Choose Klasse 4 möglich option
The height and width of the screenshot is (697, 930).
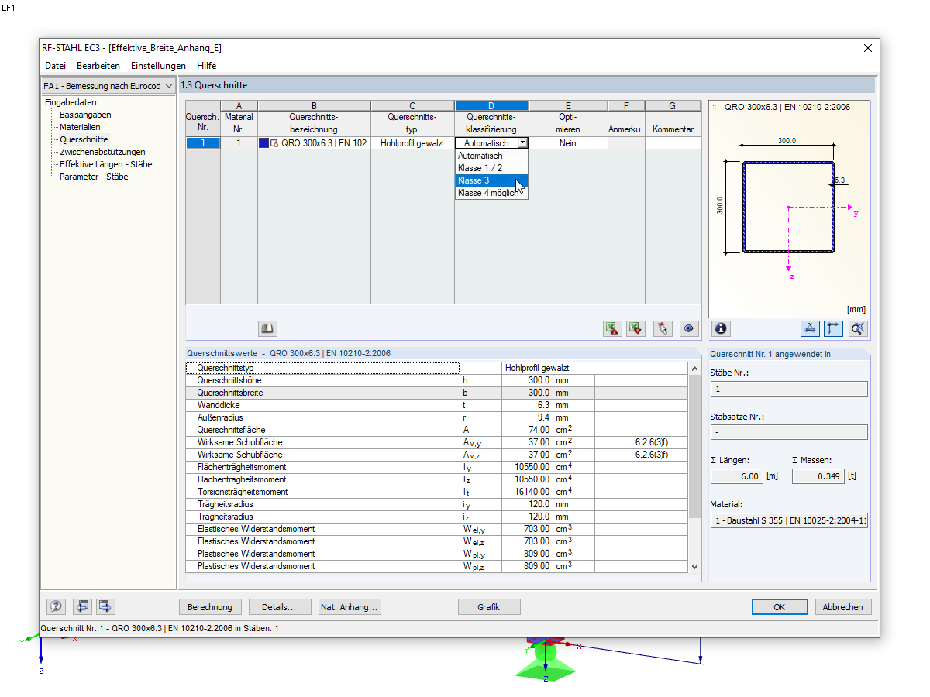[491, 193]
